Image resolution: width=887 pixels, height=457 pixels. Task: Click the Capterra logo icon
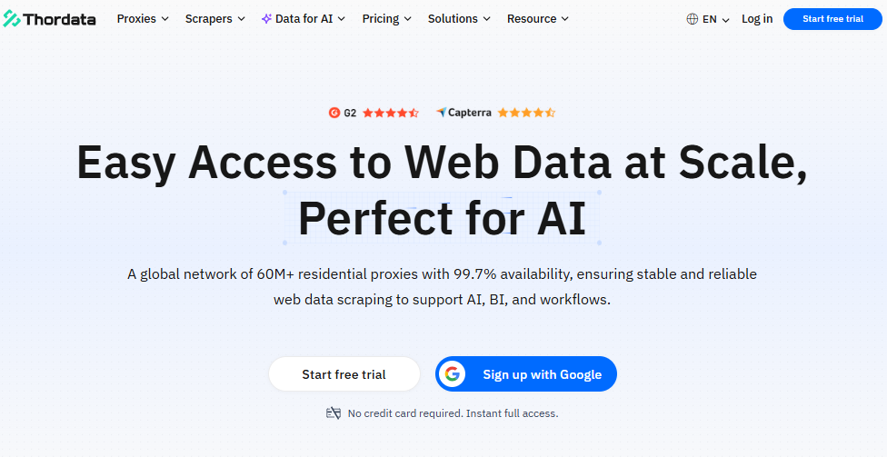coord(441,113)
